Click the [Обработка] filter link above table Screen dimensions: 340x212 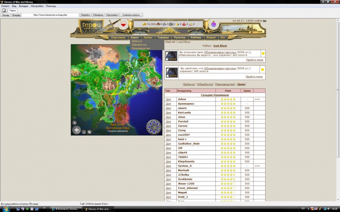tap(205, 84)
